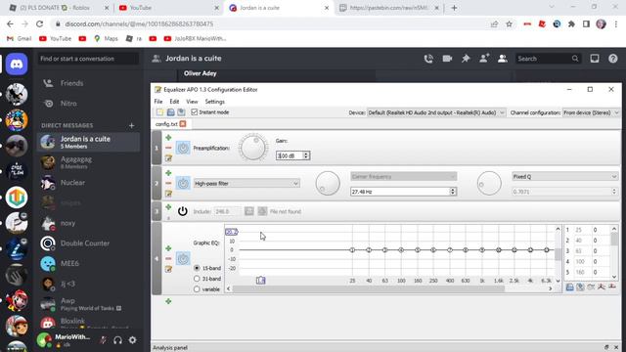Open the Nuclear direct message
Screen dimensions: 626x352
[89, 183]
